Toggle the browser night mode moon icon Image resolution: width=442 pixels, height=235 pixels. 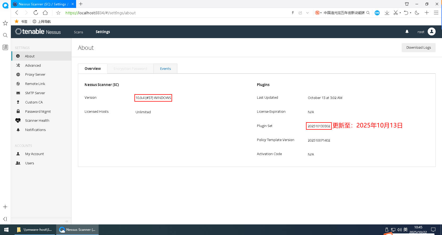pos(417,13)
